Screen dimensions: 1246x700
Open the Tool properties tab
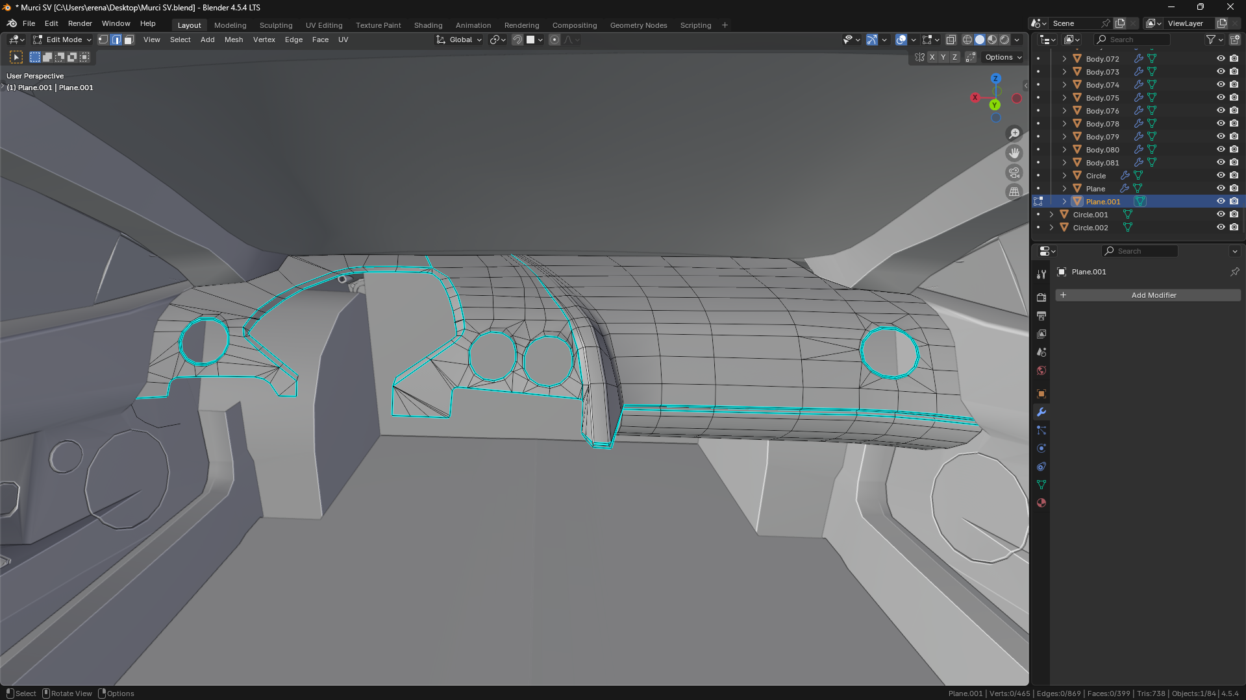click(x=1041, y=274)
